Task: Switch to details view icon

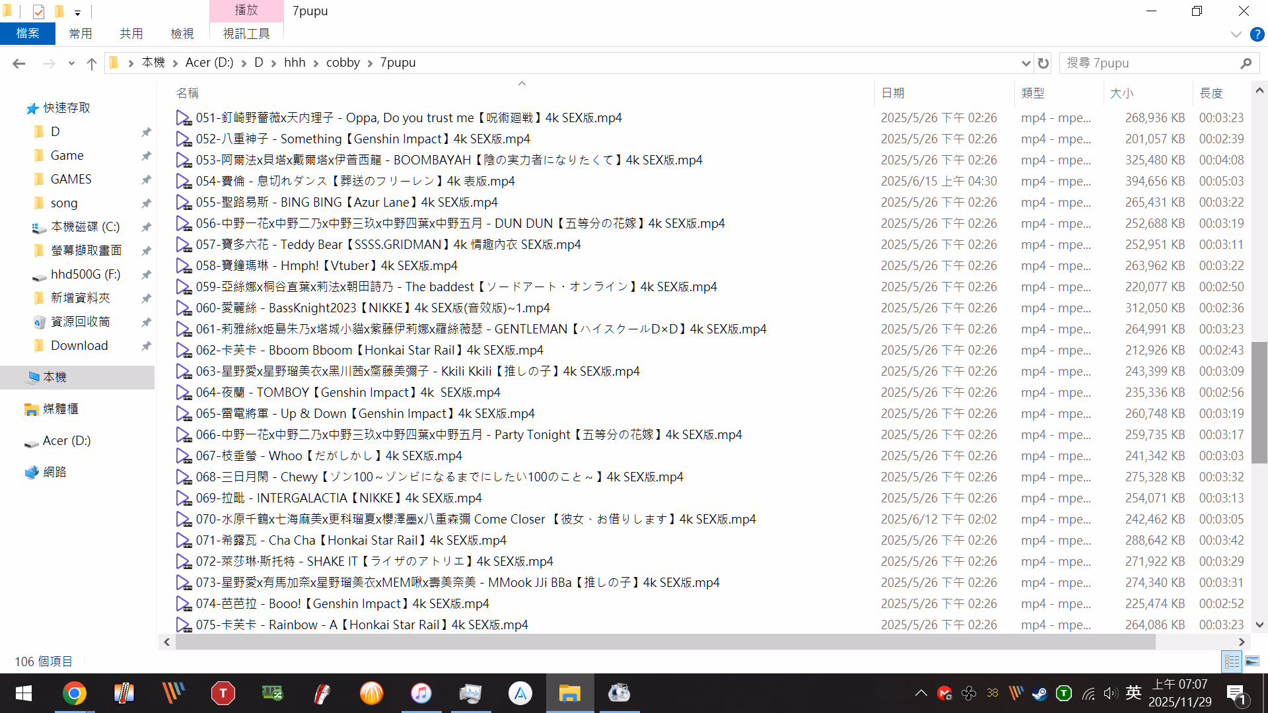Action: [1232, 661]
